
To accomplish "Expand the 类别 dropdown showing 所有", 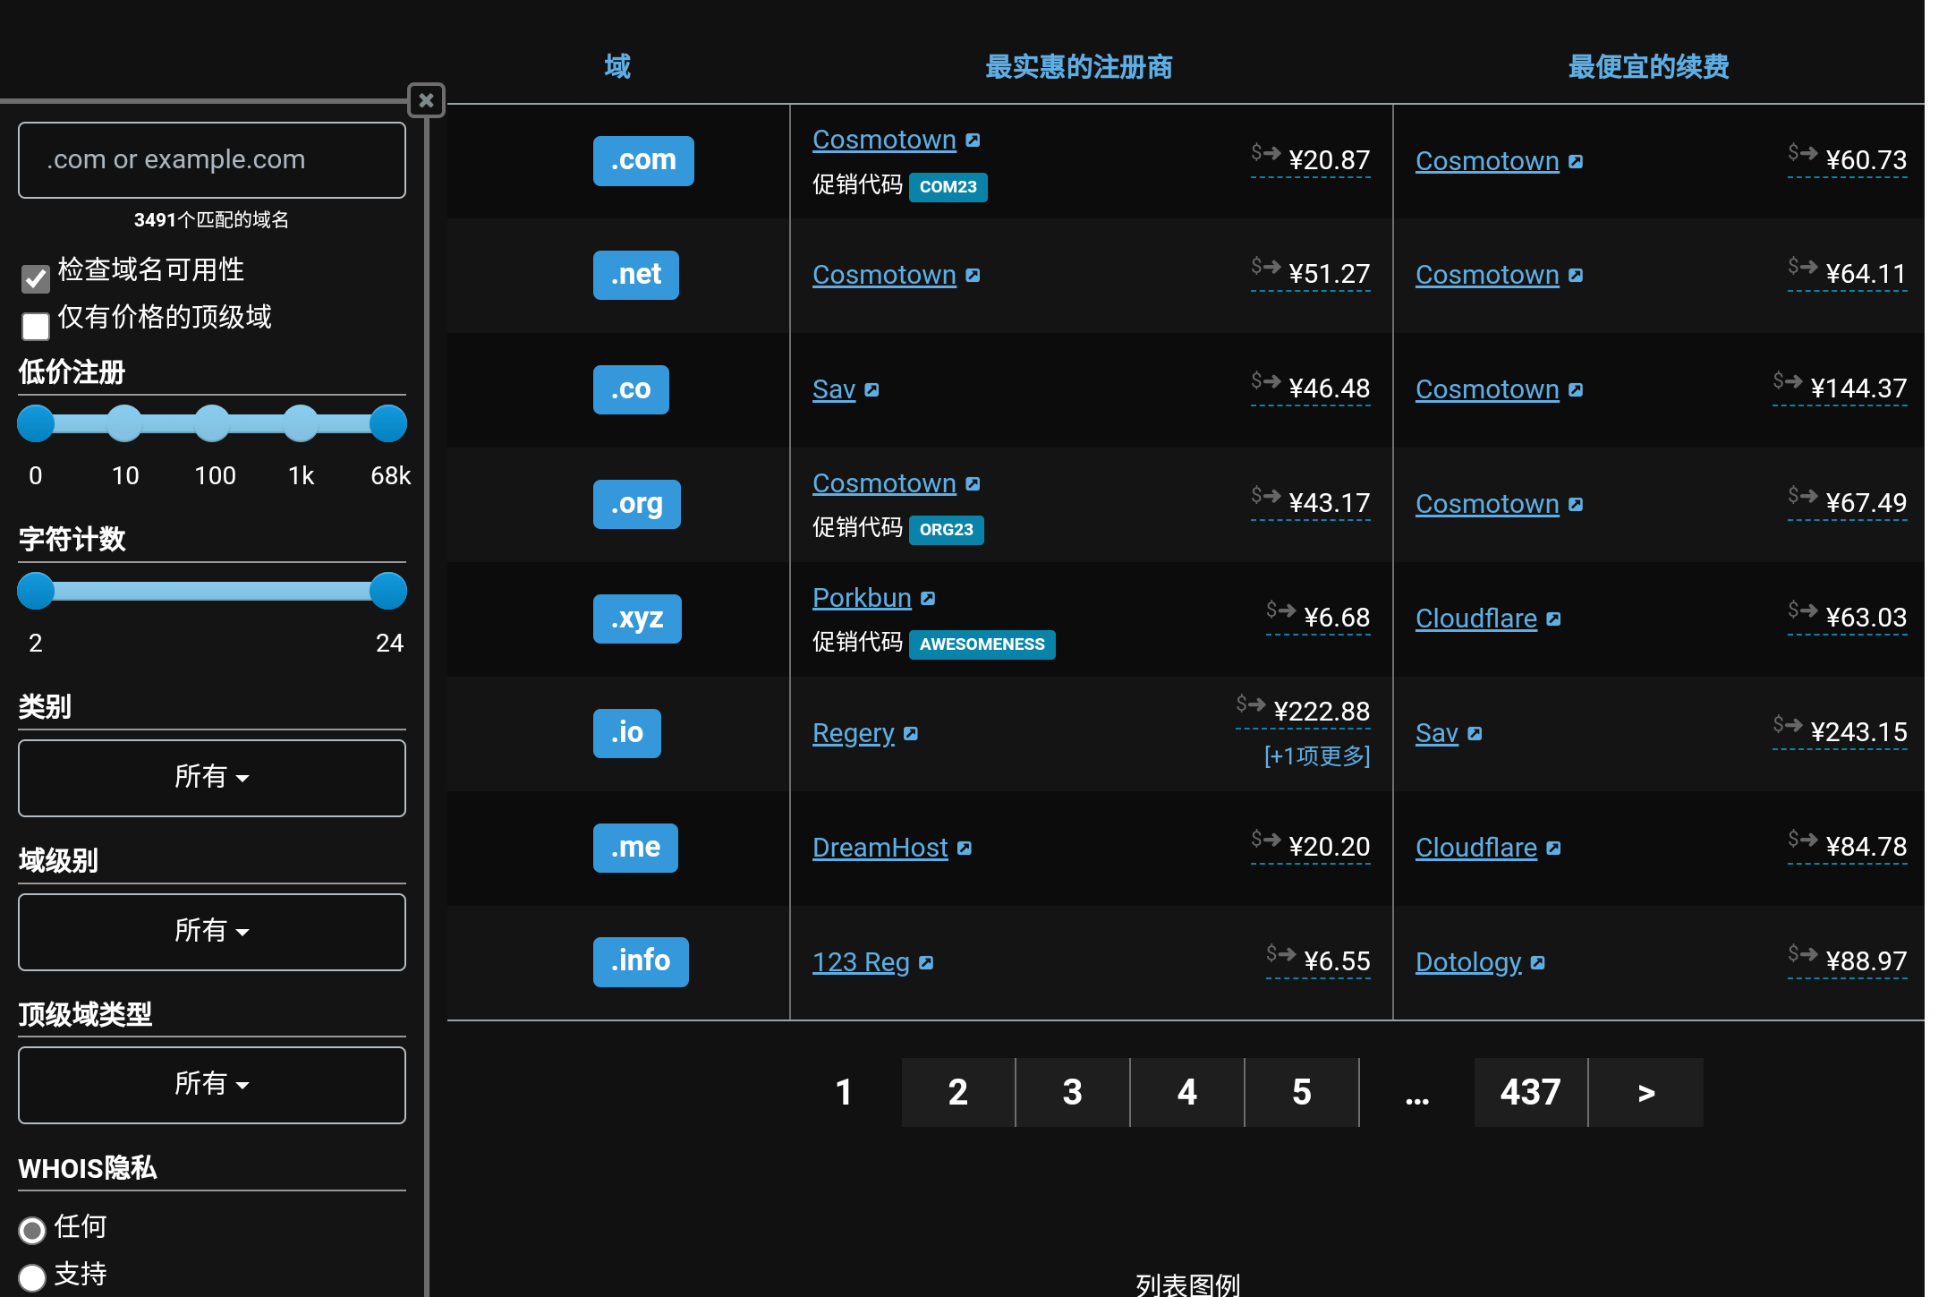I will point(212,777).
